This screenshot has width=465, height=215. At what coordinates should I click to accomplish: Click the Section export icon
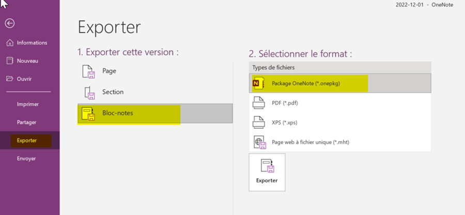click(89, 93)
